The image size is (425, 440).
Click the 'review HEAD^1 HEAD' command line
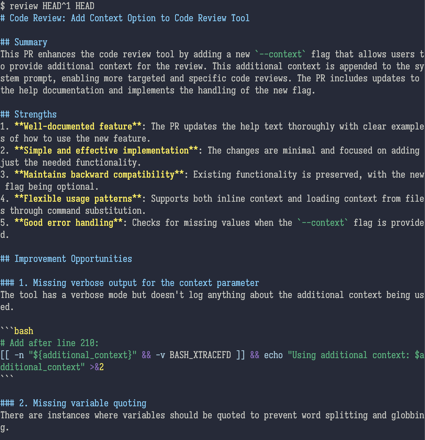pyautogui.click(x=52, y=6)
